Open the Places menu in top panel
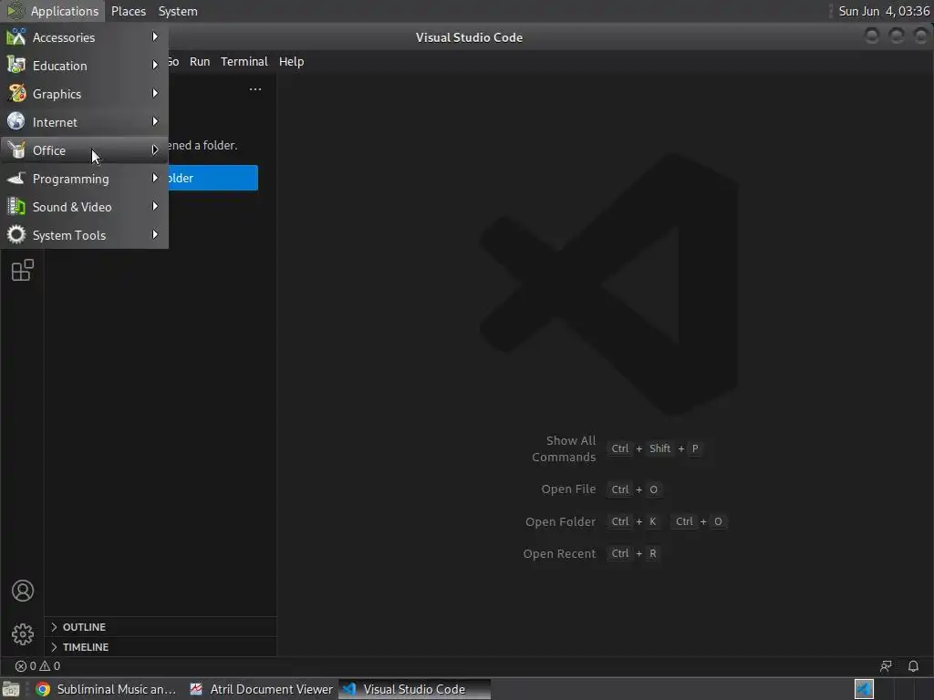This screenshot has width=934, height=700. tap(129, 11)
